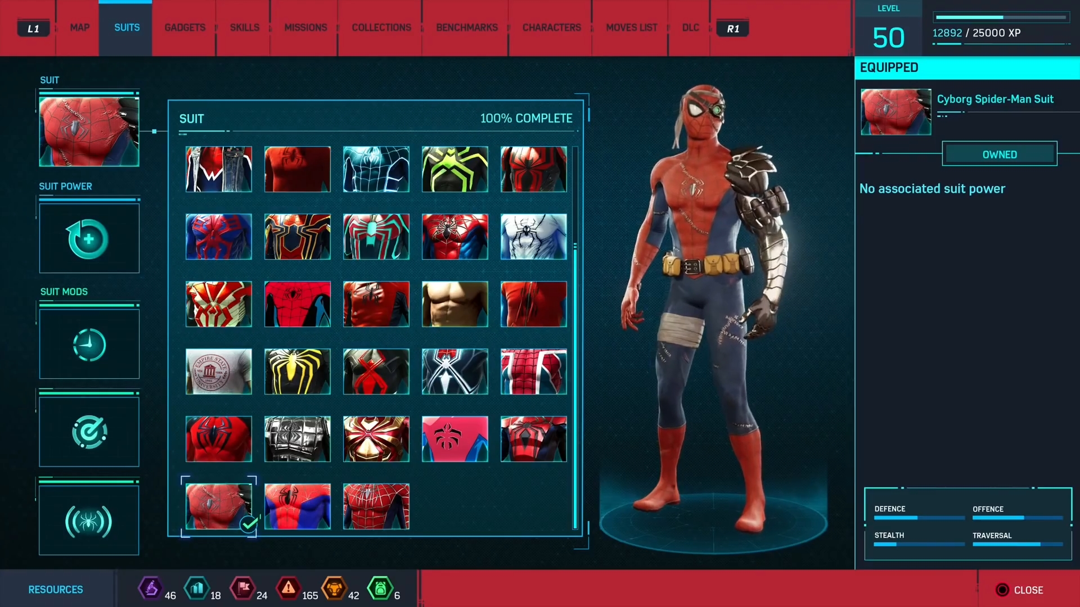
Task: Pick the white and blue Future Foundation style suit
Action: pos(534,237)
